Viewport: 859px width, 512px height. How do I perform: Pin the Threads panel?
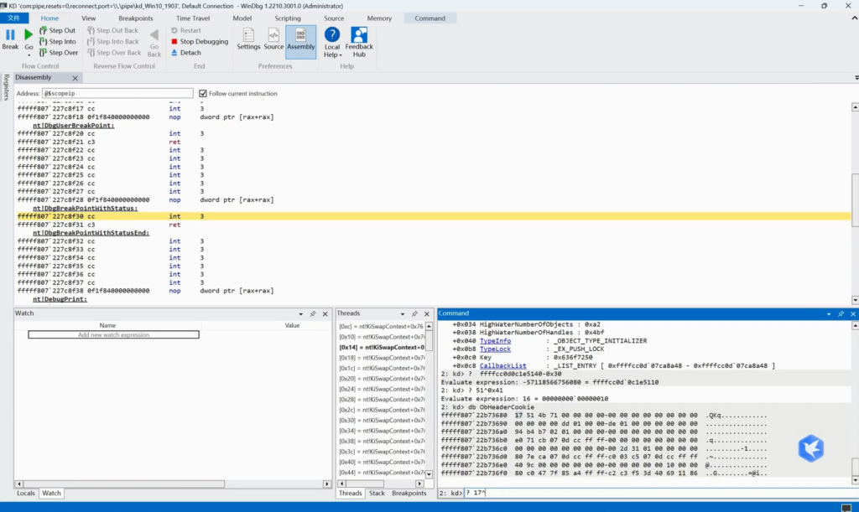pyautogui.click(x=414, y=314)
